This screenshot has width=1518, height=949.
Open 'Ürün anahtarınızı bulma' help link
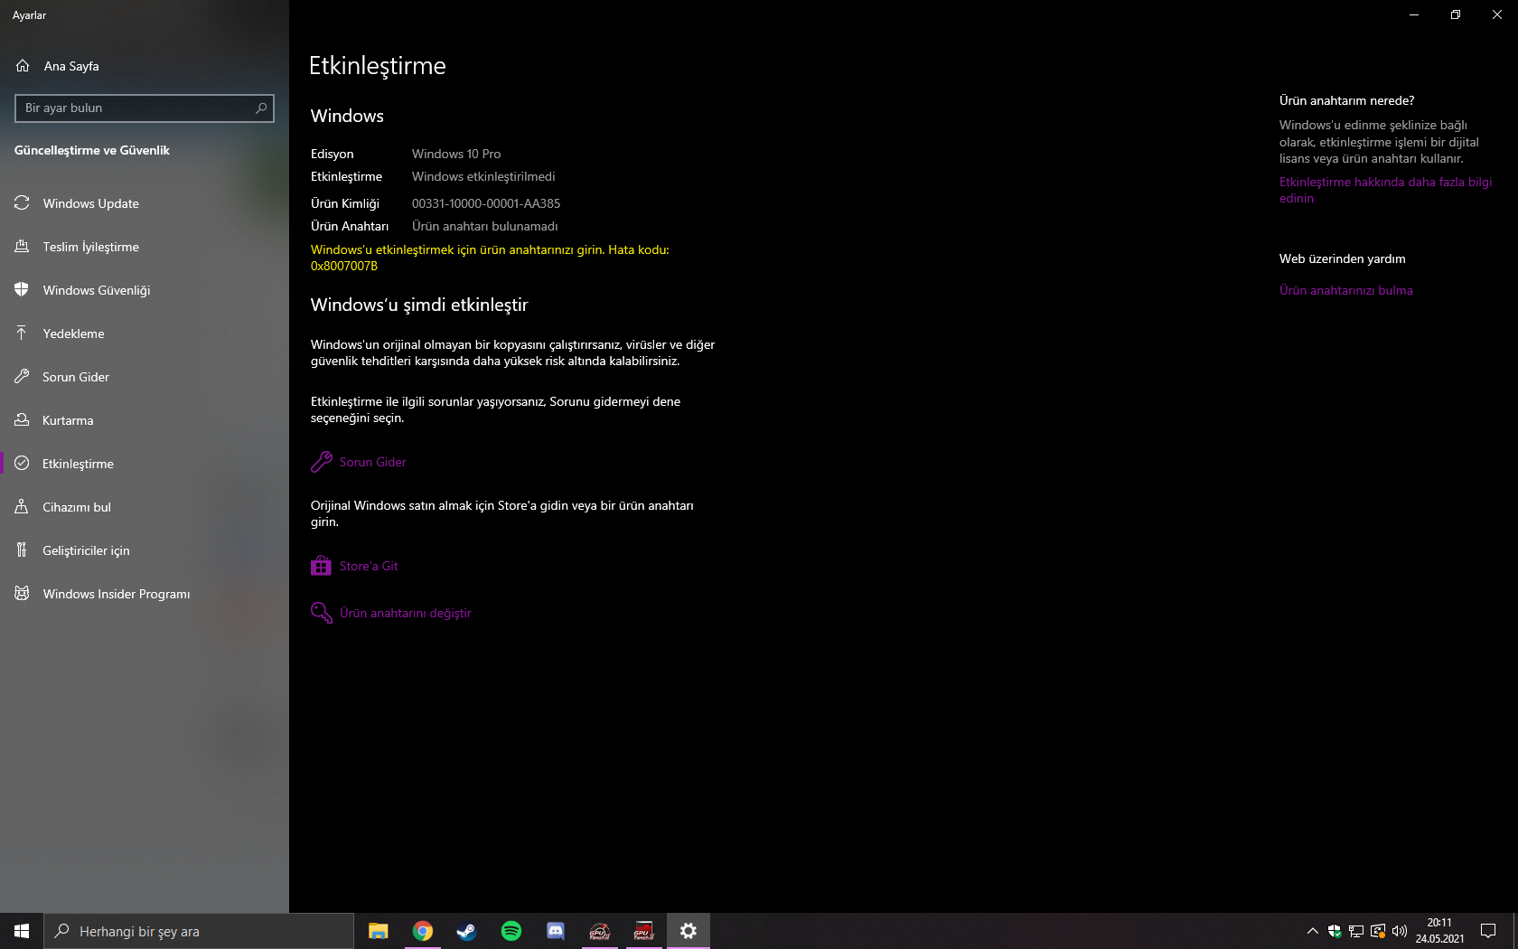(x=1346, y=290)
